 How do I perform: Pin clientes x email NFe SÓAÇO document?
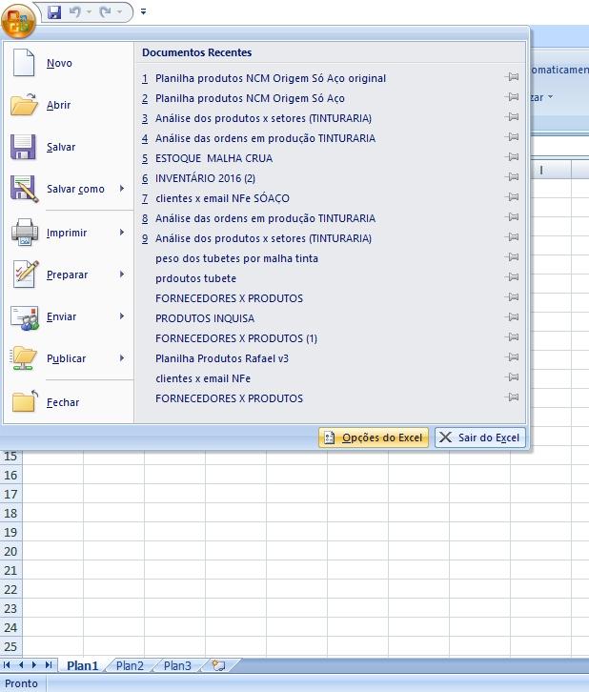512,197
